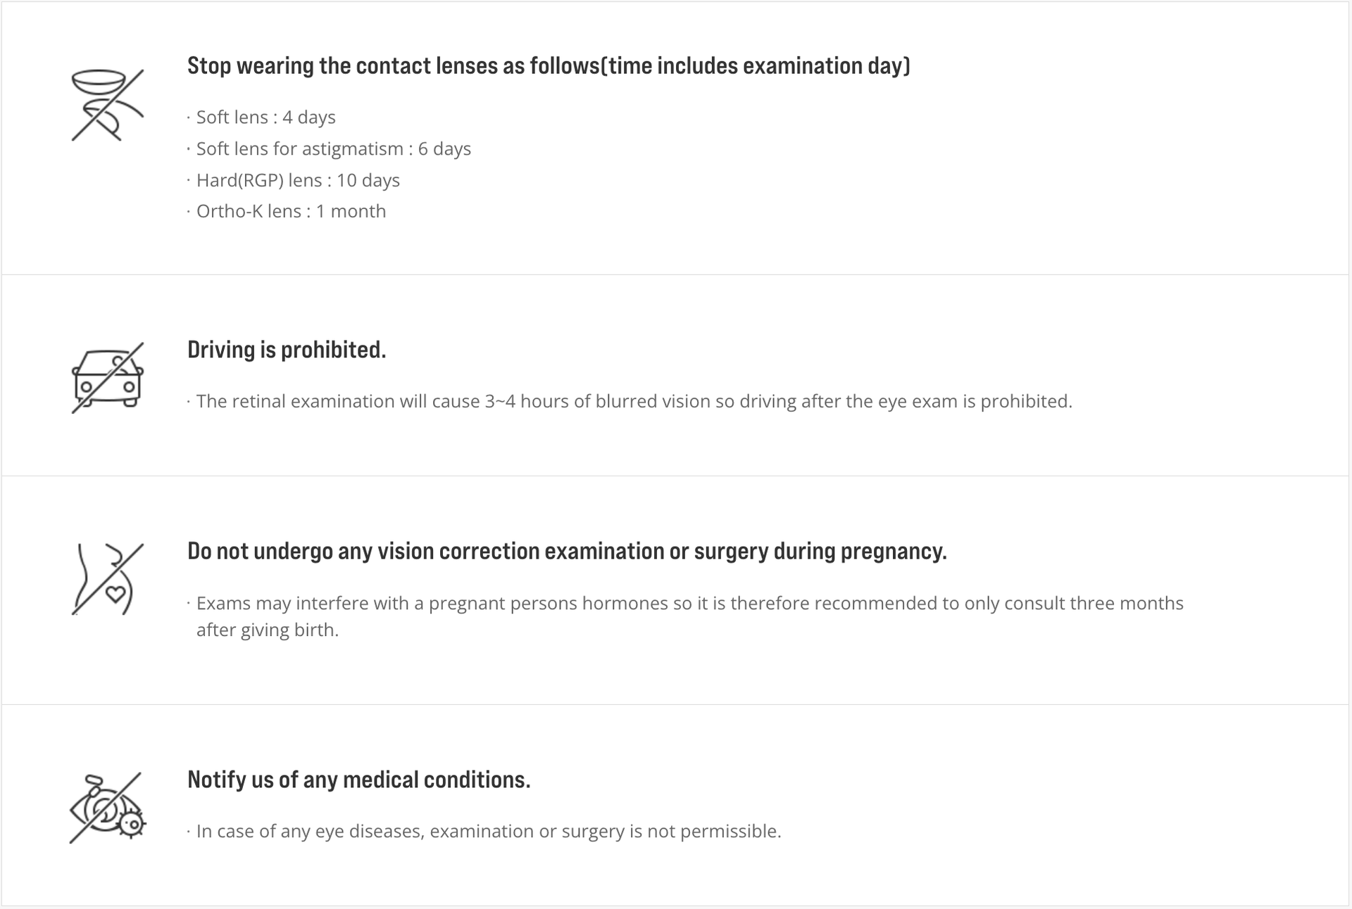This screenshot has width=1352, height=909.
Task: Click the 'Driving is prohibited.' heading
Action: [287, 350]
